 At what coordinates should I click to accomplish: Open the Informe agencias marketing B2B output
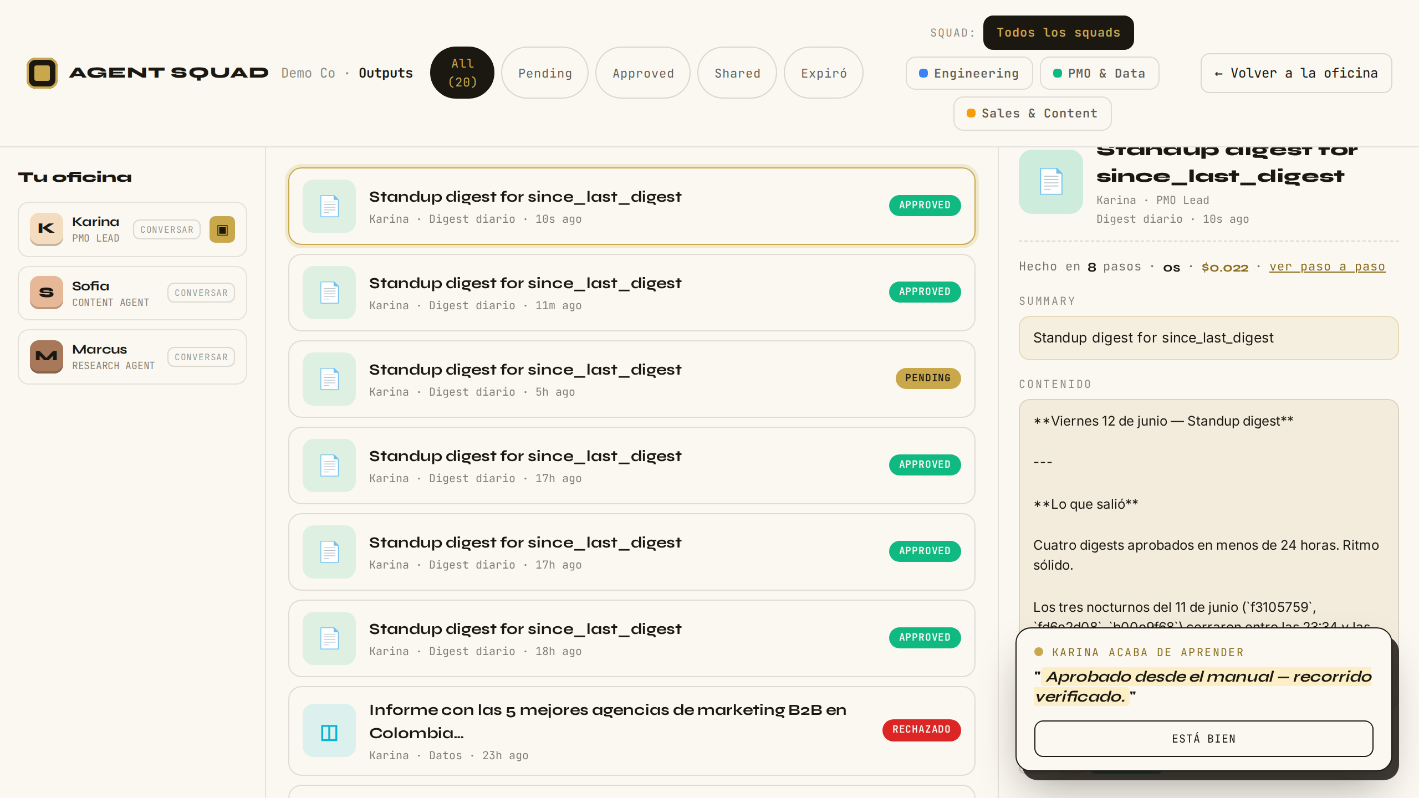[x=632, y=731]
